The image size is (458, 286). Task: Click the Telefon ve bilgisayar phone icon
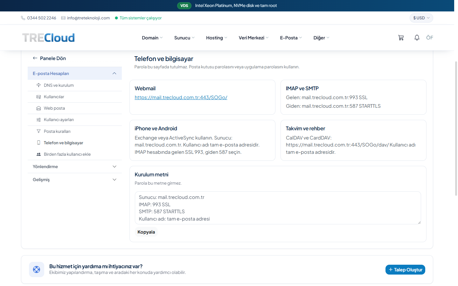[38, 143]
